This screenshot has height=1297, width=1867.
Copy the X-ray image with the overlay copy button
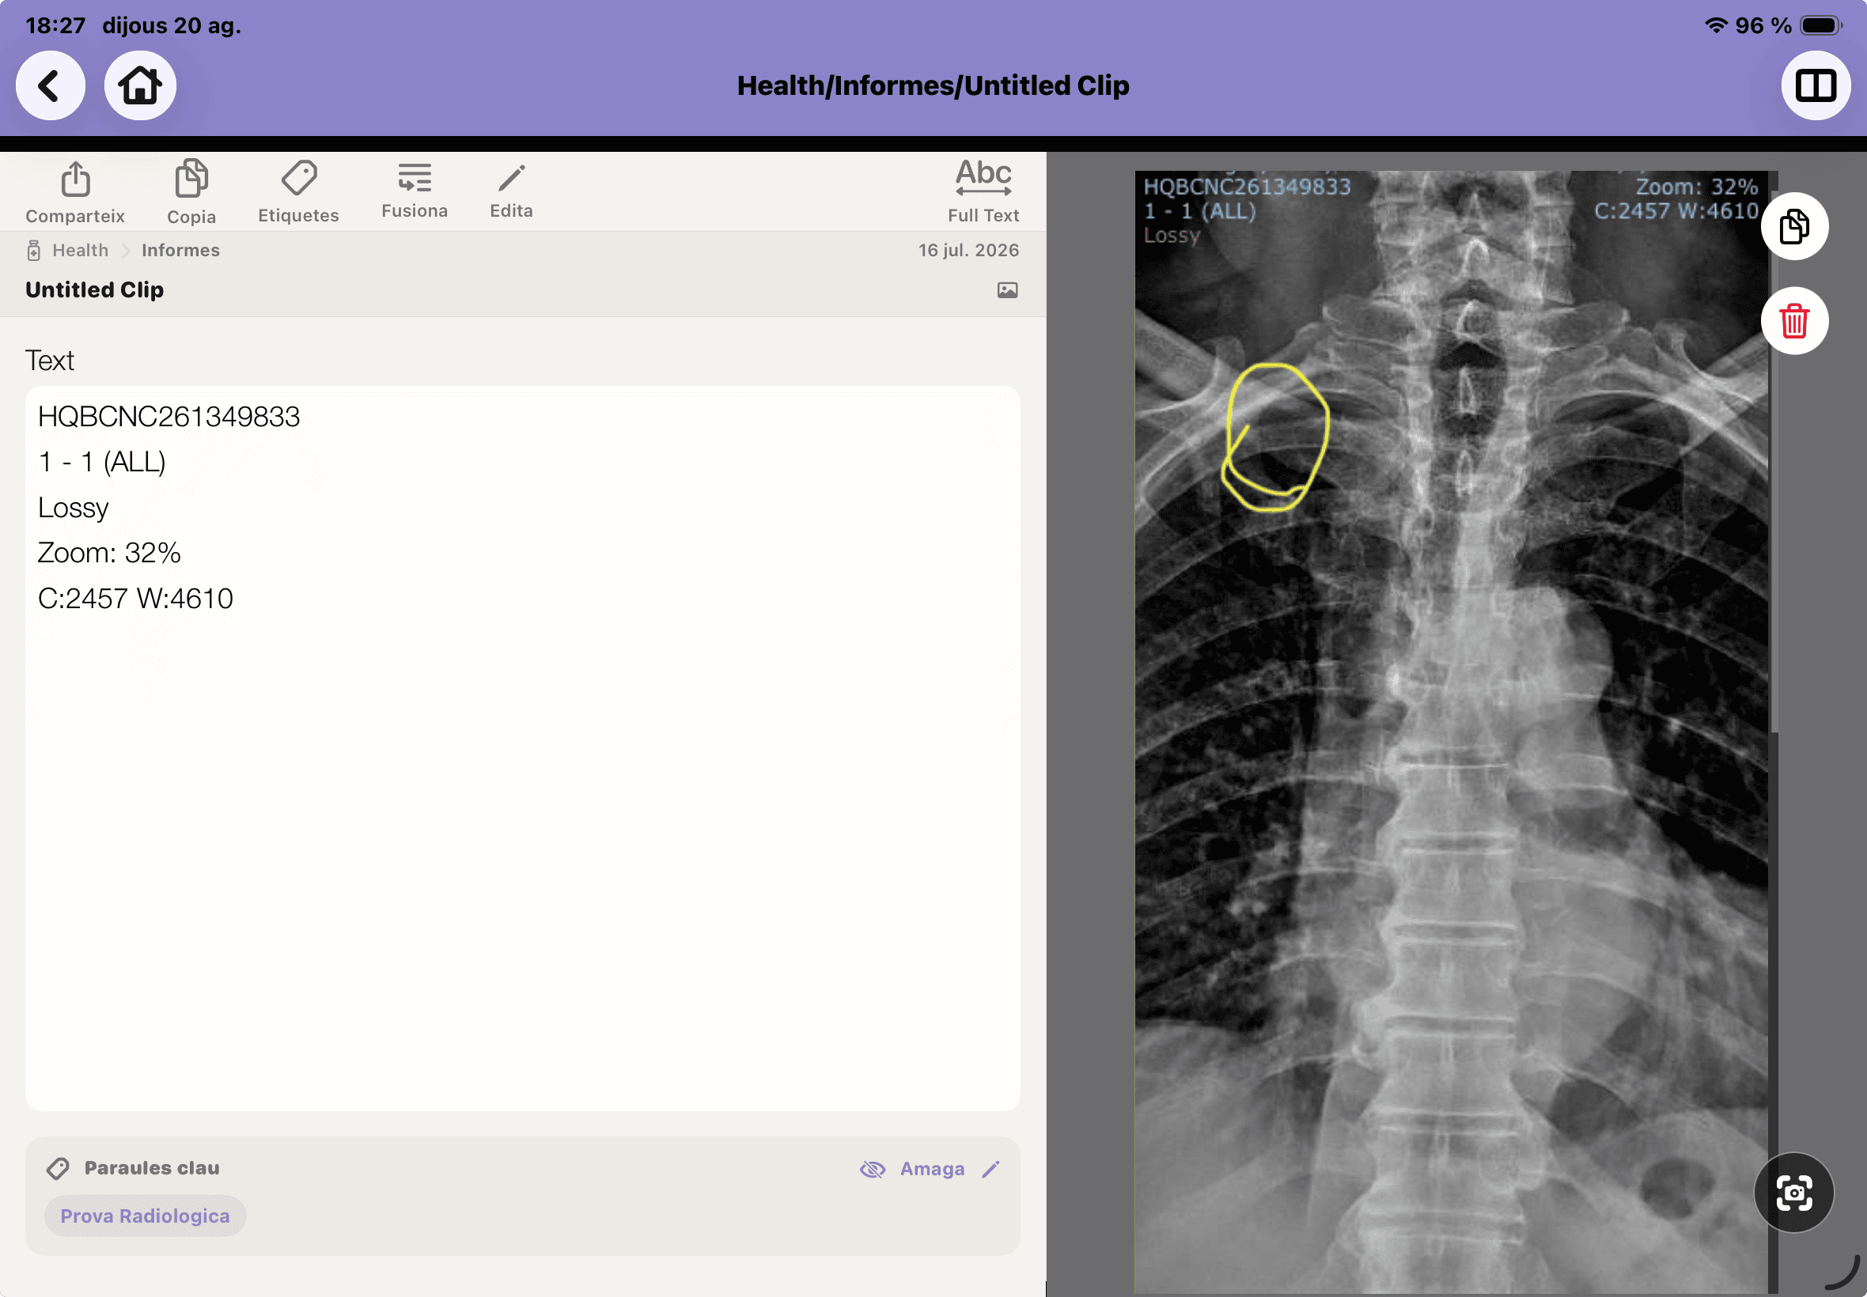tap(1794, 226)
